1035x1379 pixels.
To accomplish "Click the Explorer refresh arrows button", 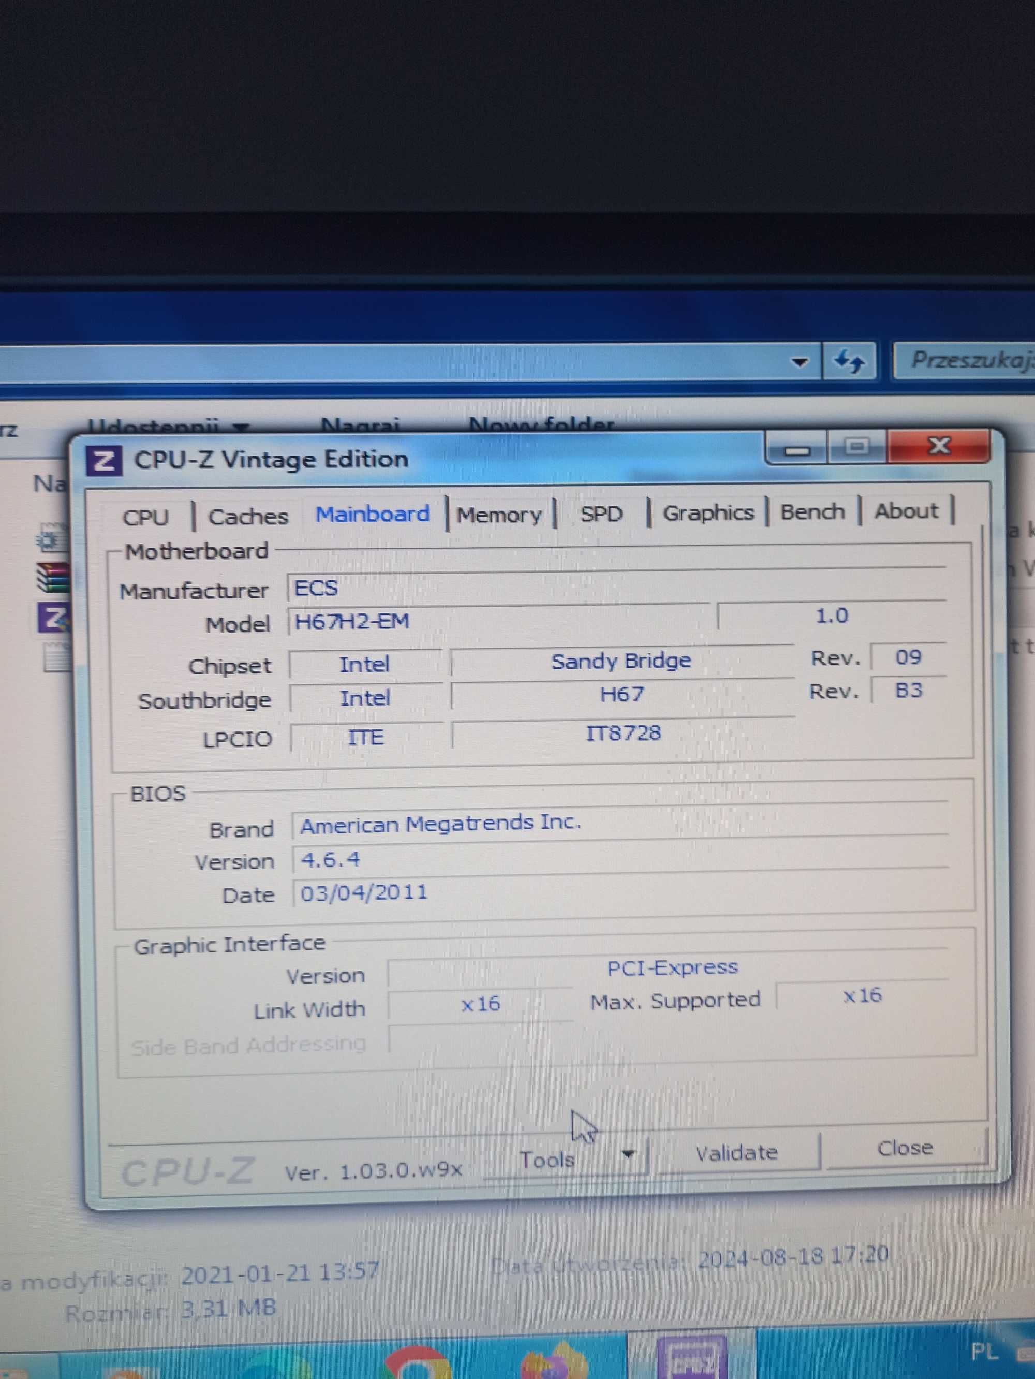I will click(x=849, y=361).
